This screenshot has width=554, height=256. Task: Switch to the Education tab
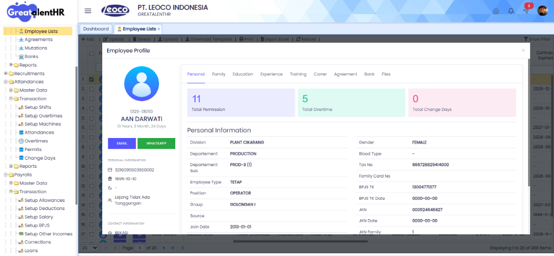[243, 74]
